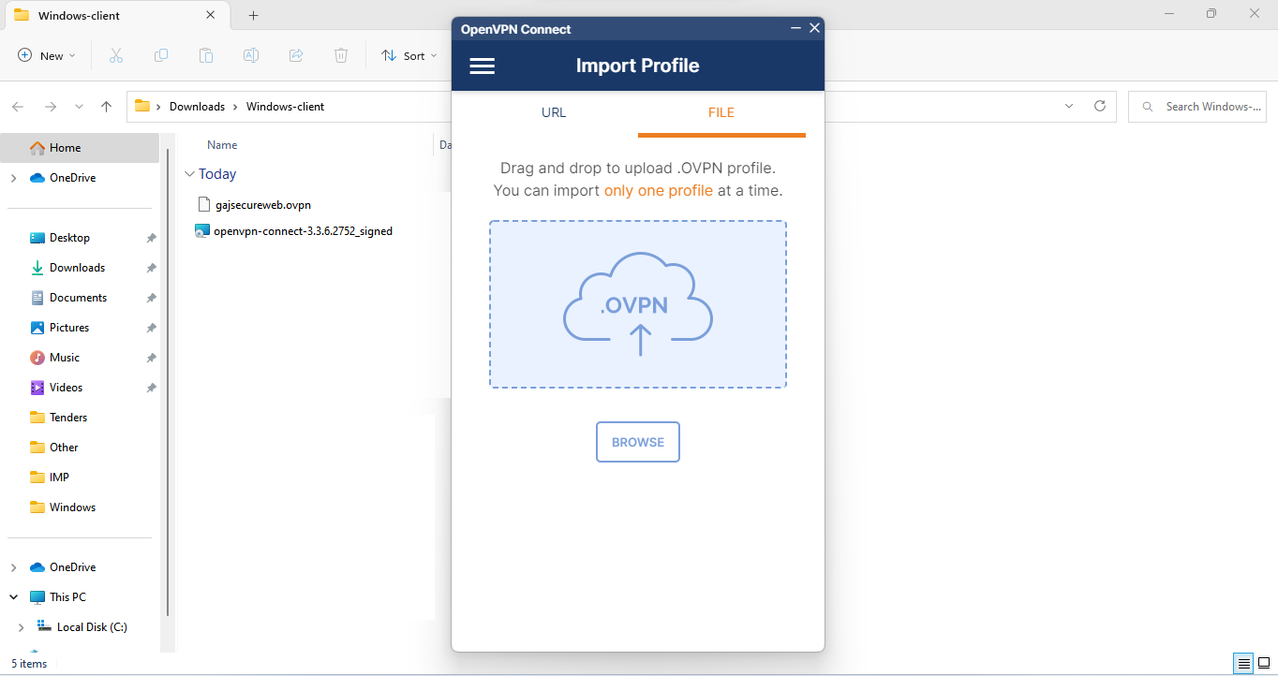The height and width of the screenshot is (676, 1278).
Task: Click the Search Windows-client field
Action: coord(1196,107)
